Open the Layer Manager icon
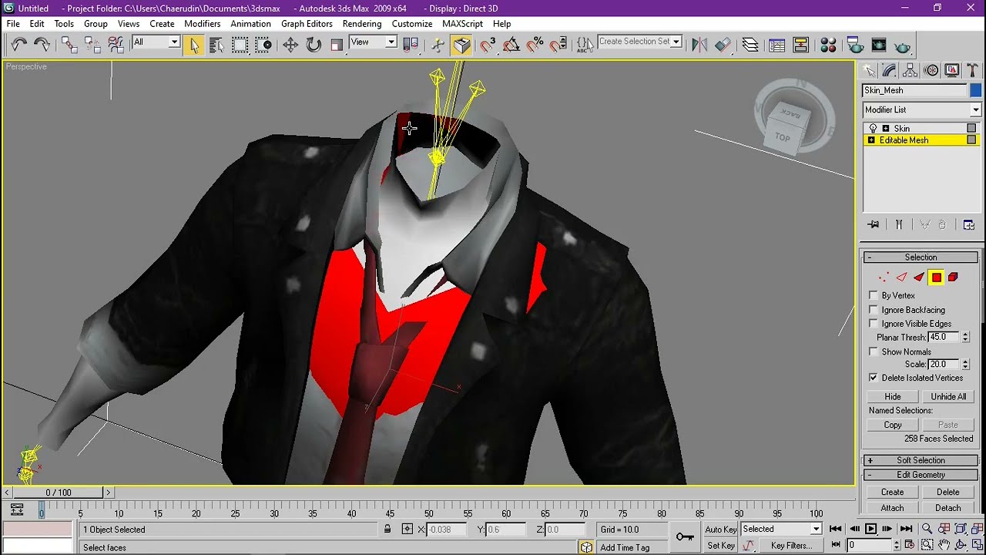 (750, 45)
